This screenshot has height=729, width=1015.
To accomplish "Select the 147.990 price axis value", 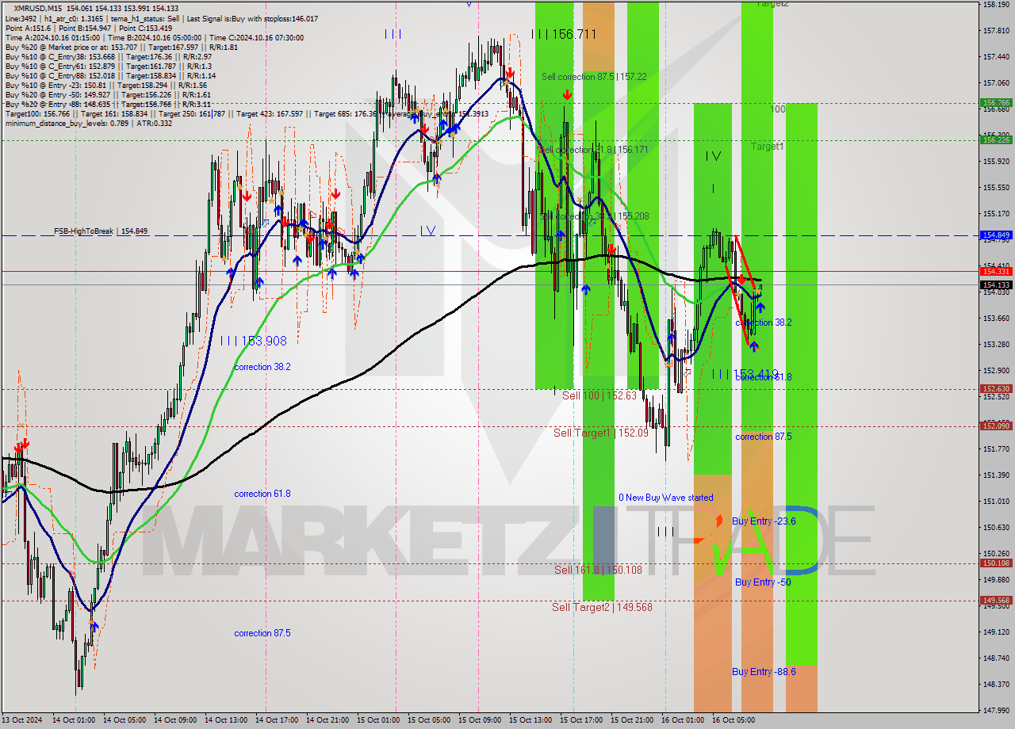I will tap(996, 710).
